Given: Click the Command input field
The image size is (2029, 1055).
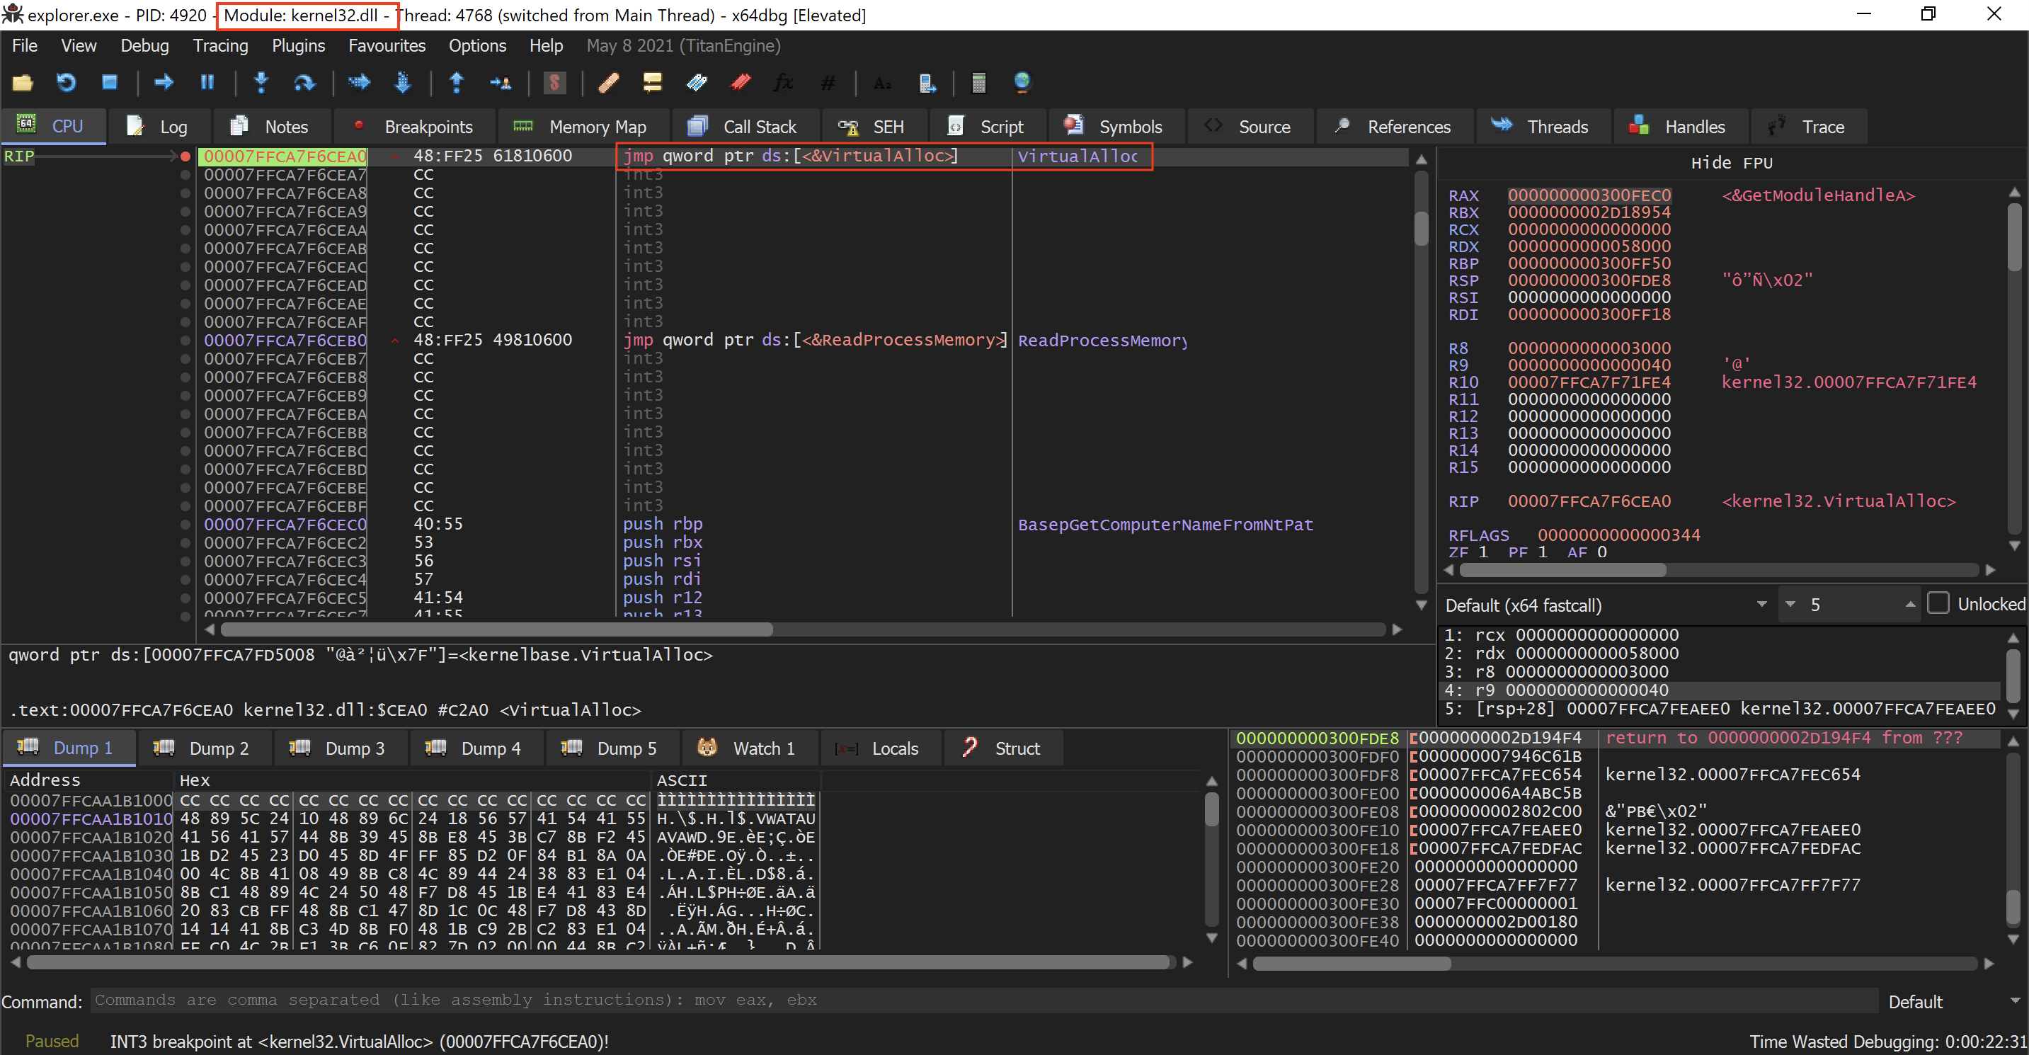Looking at the screenshot, I should pyautogui.click(x=985, y=1000).
